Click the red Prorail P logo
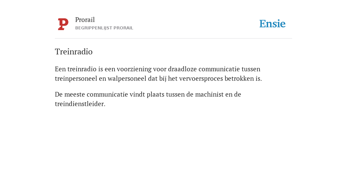The height and width of the screenshot is (173, 347). tap(63, 24)
